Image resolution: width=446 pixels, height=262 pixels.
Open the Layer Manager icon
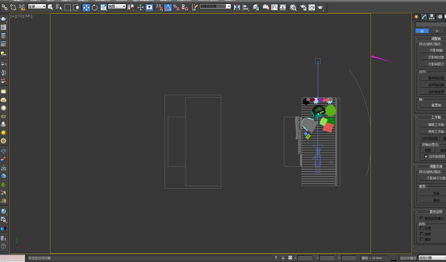[256, 7]
